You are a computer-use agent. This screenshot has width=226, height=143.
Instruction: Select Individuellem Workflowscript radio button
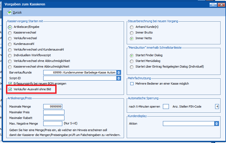click(10, 55)
